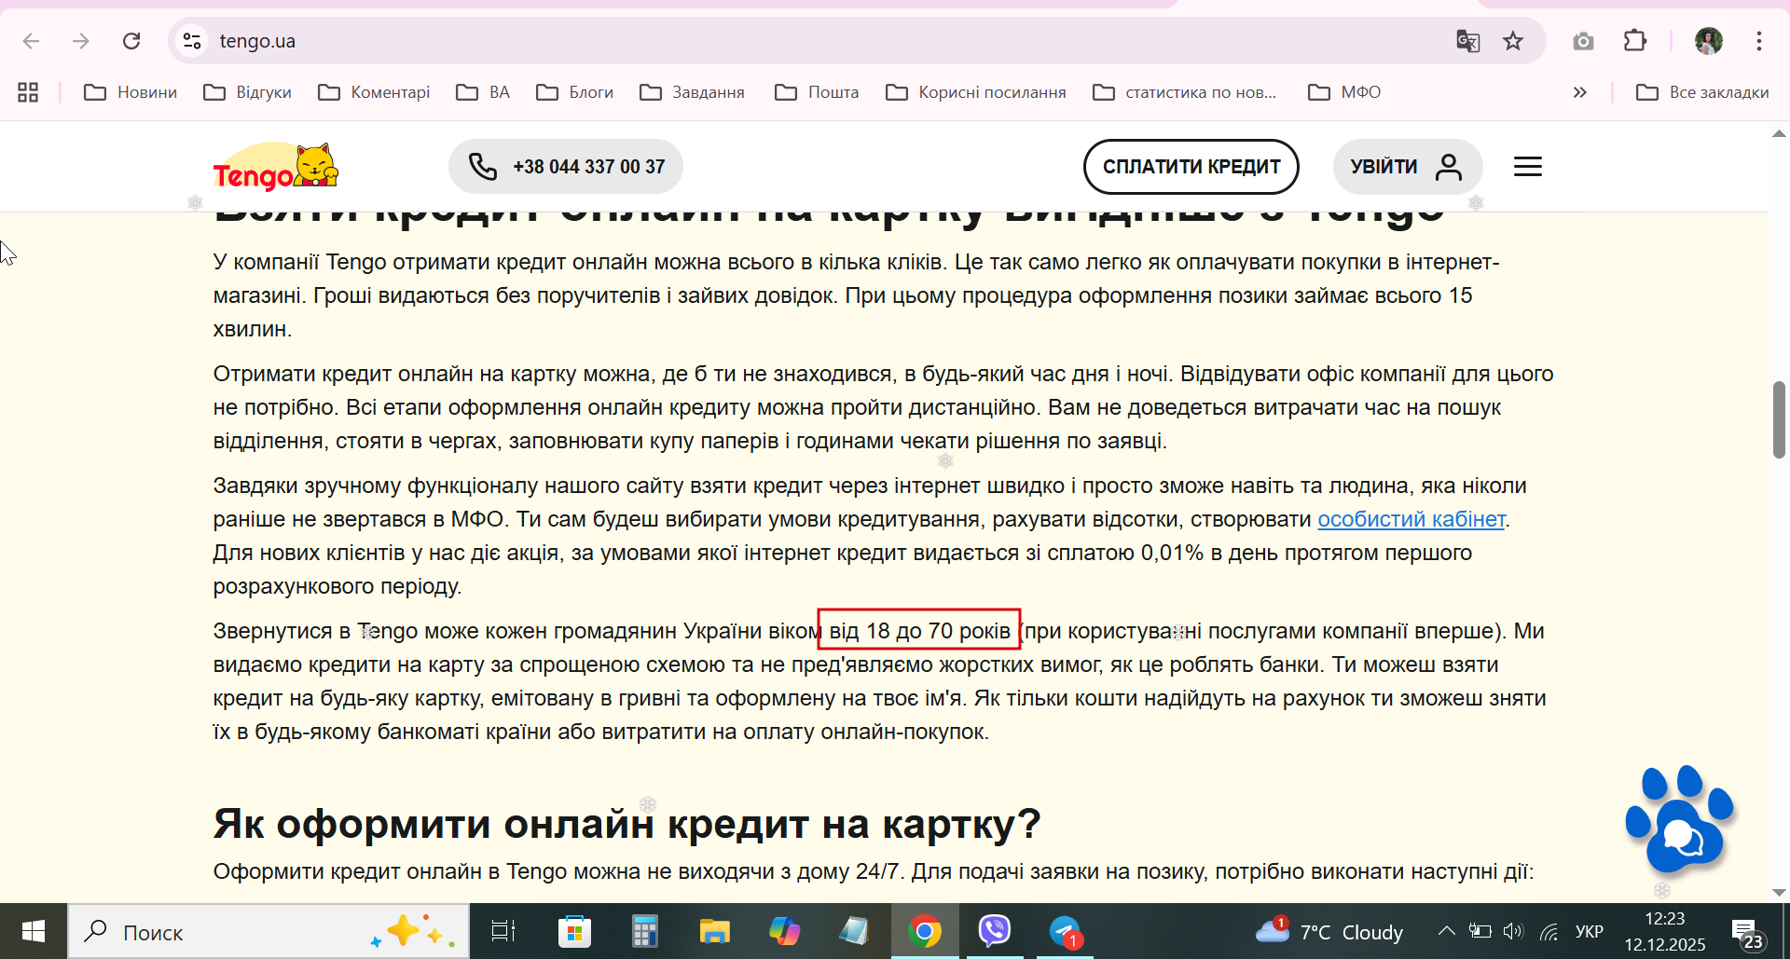
Task: Click the battery tray icon
Action: (1480, 931)
